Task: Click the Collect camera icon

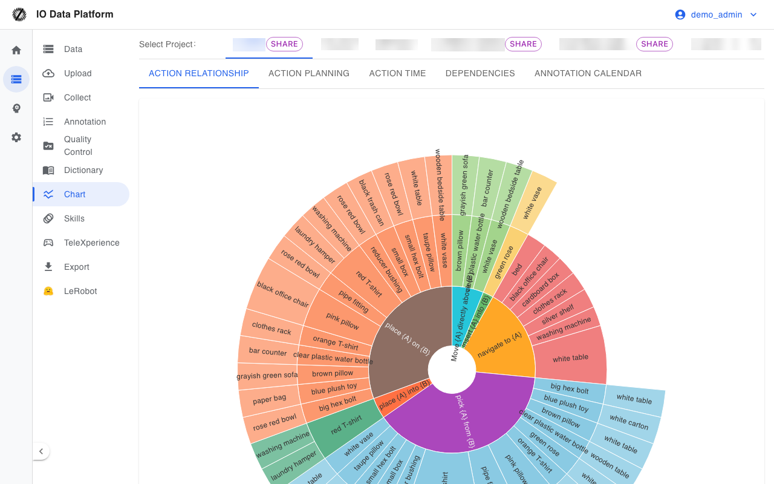Action: 48,97
